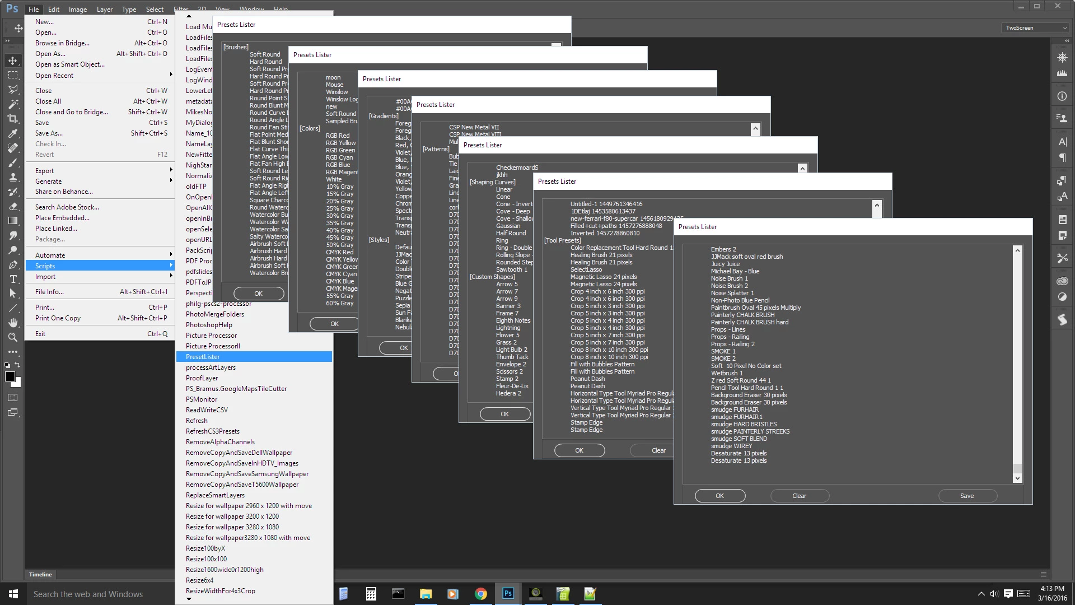Swap foreground and background colors
The width and height of the screenshot is (1075, 605).
(17, 365)
